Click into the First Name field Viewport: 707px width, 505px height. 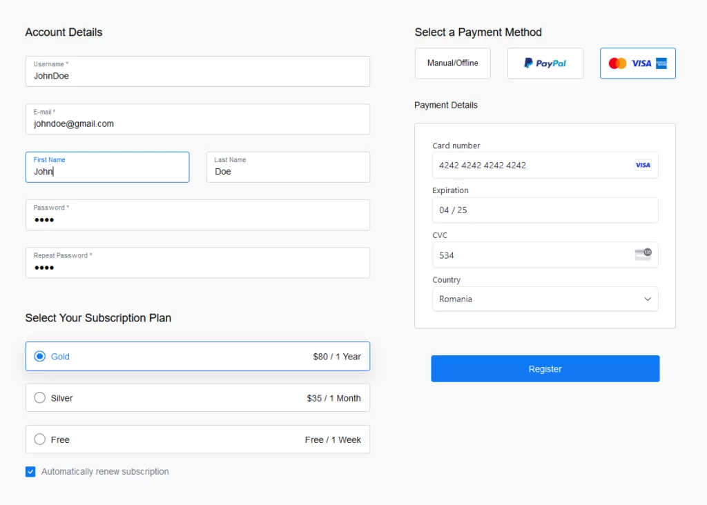click(107, 167)
